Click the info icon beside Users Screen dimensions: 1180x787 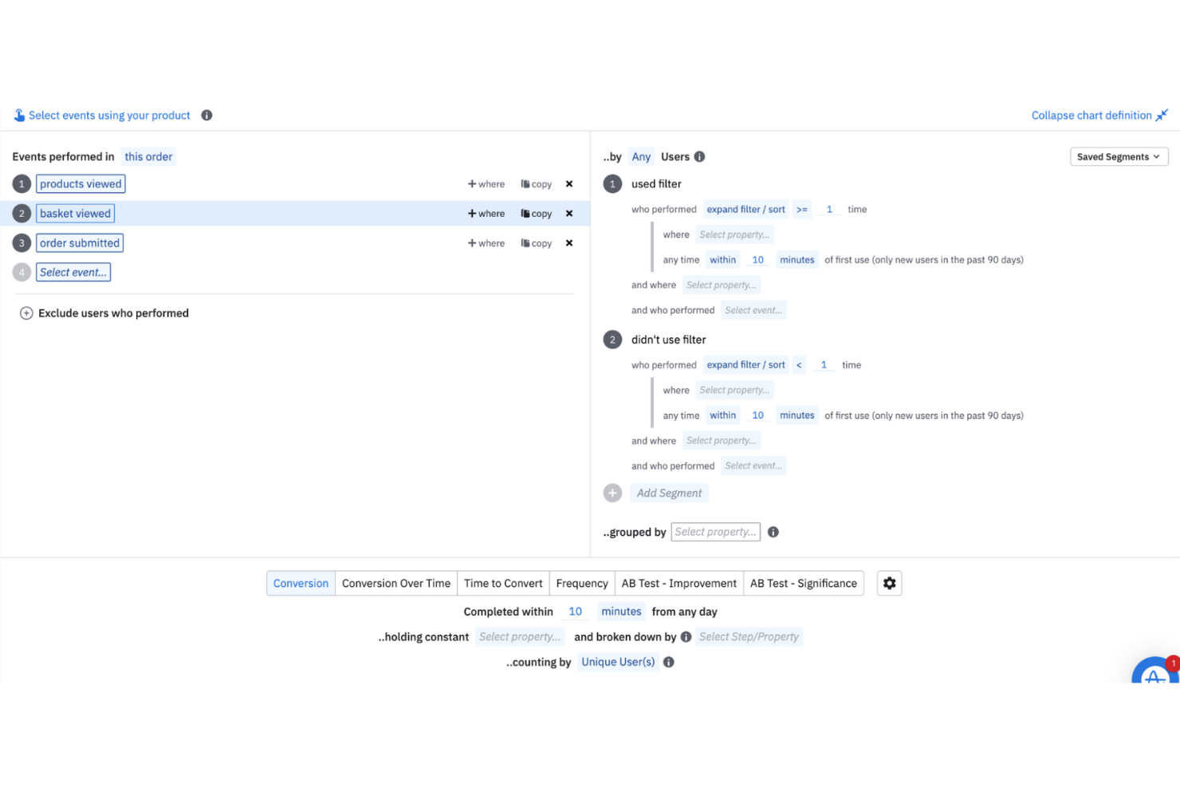click(699, 157)
